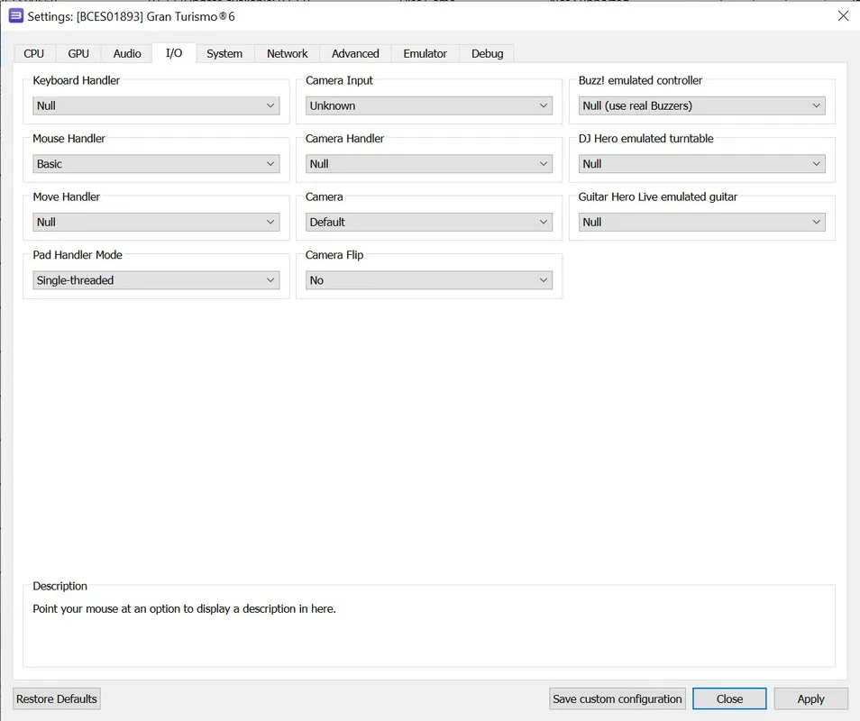Viewport: 860px width, 721px height.
Task: Open Guitar Hero Live emulated guitar dropdown
Action: 701,222
